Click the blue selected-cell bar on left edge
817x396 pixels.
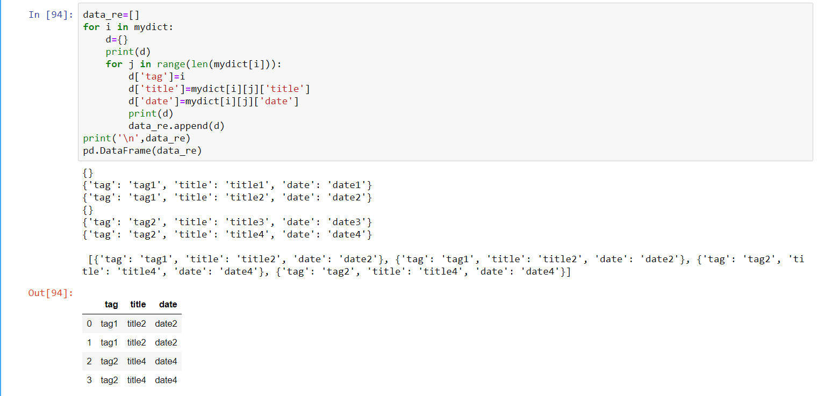point(1,198)
